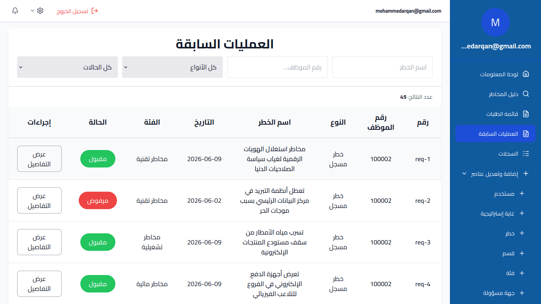Click the عدد النتائج: 45 results count

point(416,97)
